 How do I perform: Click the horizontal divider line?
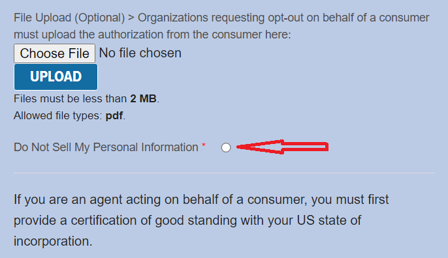click(x=224, y=173)
